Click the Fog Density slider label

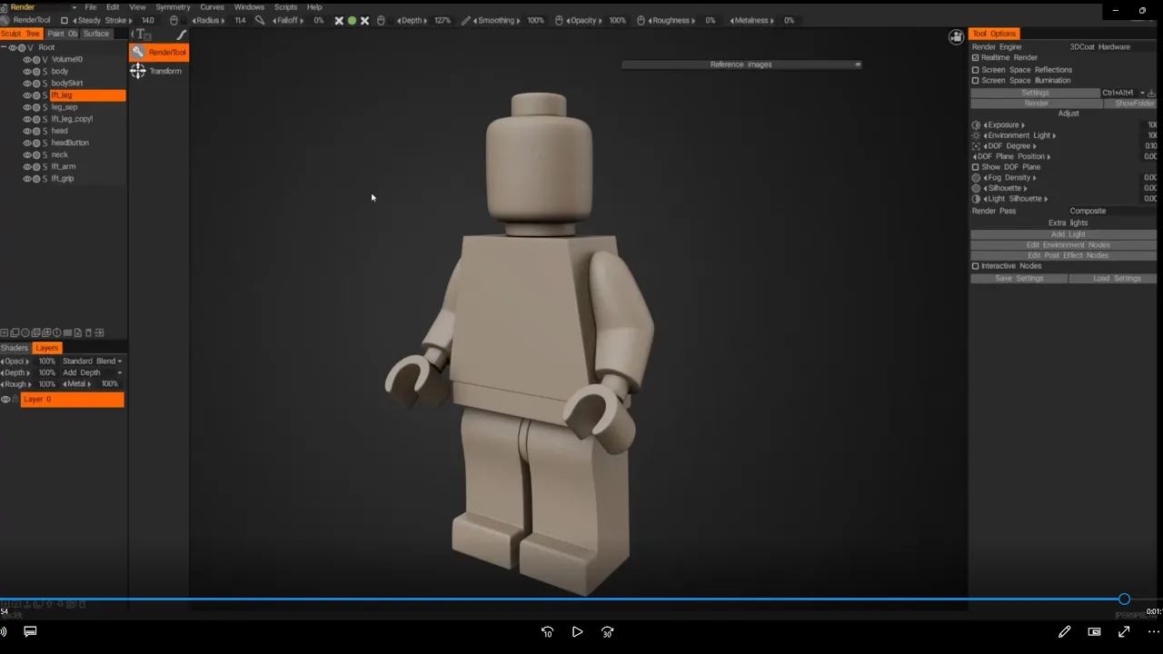click(1009, 177)
